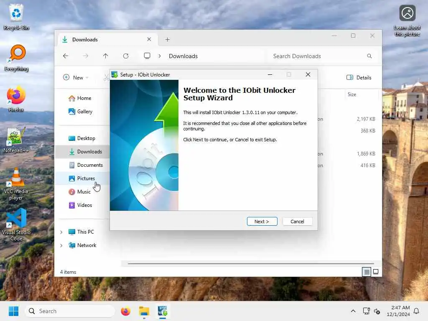Click the 368 KB size cell

368,131
